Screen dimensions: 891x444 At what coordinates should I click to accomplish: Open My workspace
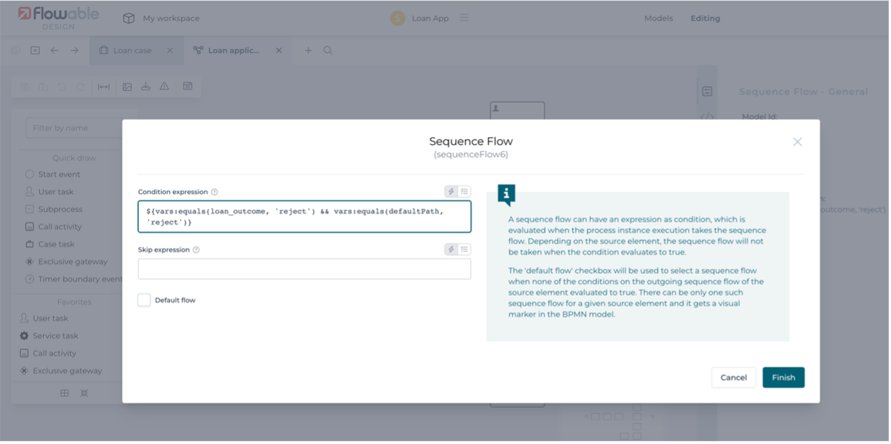click(170, 18)
